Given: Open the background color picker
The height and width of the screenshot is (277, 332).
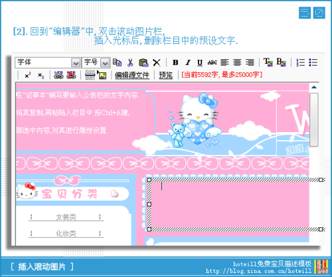Looking at the screenshot, I should point(281,62).
